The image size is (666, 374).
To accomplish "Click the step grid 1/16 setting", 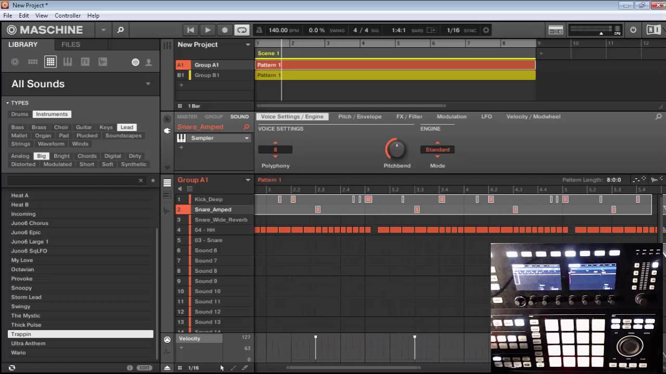I will pyautogui.click(x=194, y=368).
